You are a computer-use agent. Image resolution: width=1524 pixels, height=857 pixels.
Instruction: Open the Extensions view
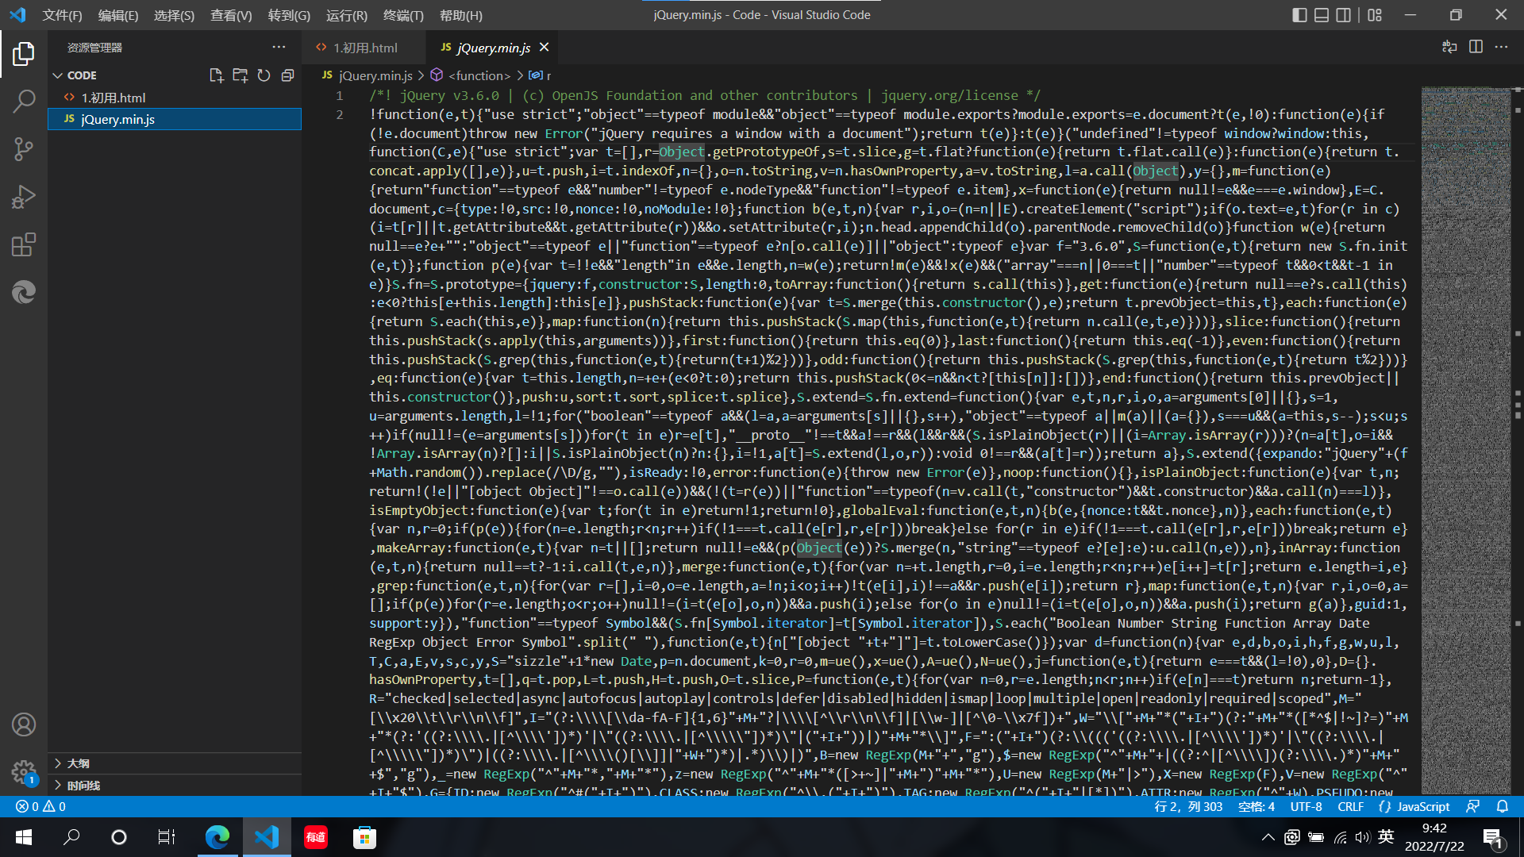24,244
